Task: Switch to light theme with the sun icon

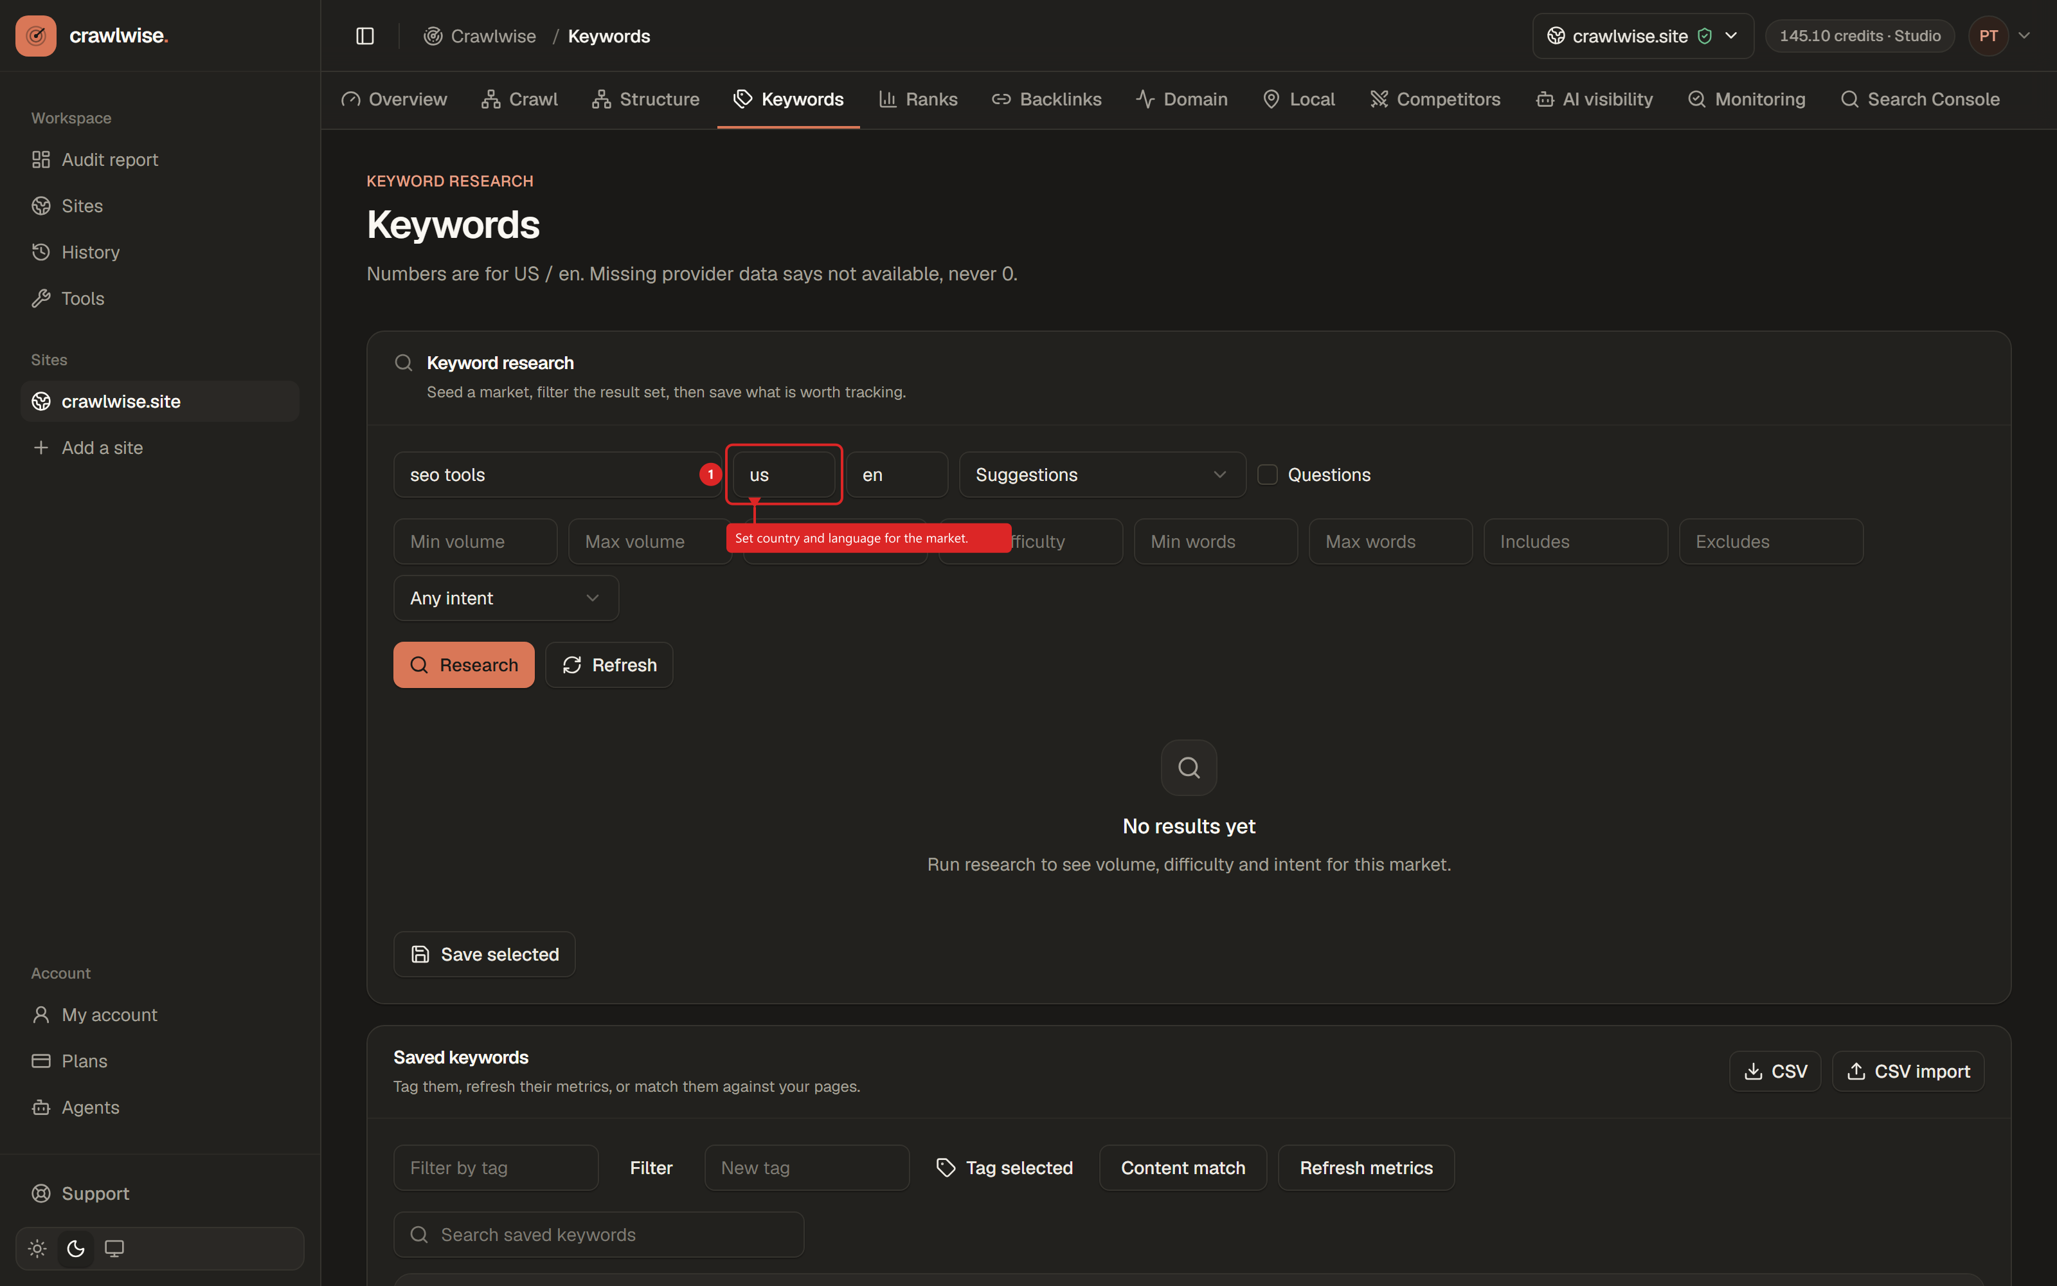Action: pyautogui.click(x=37, y=1249)
